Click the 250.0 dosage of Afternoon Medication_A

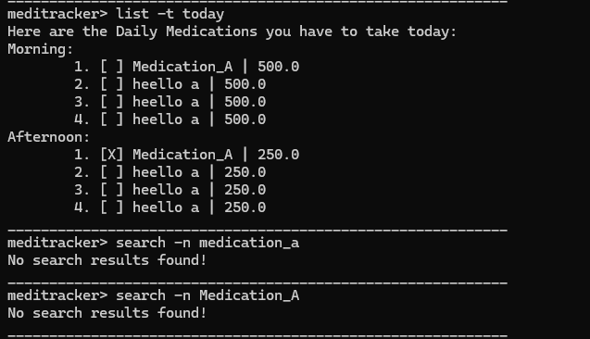[279, 155]
